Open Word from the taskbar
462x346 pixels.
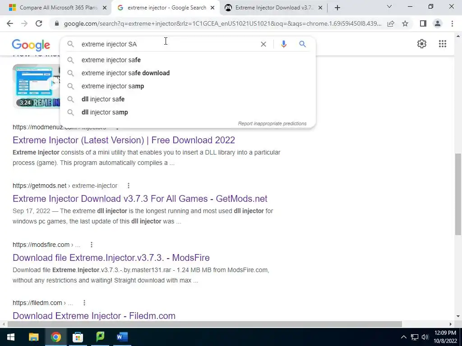pyautogui.click(x=122, y=337)
